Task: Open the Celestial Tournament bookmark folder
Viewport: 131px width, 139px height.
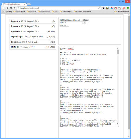Action: (82, 12)
